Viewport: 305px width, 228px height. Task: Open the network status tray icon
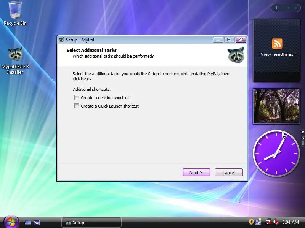tap(268, 222)
